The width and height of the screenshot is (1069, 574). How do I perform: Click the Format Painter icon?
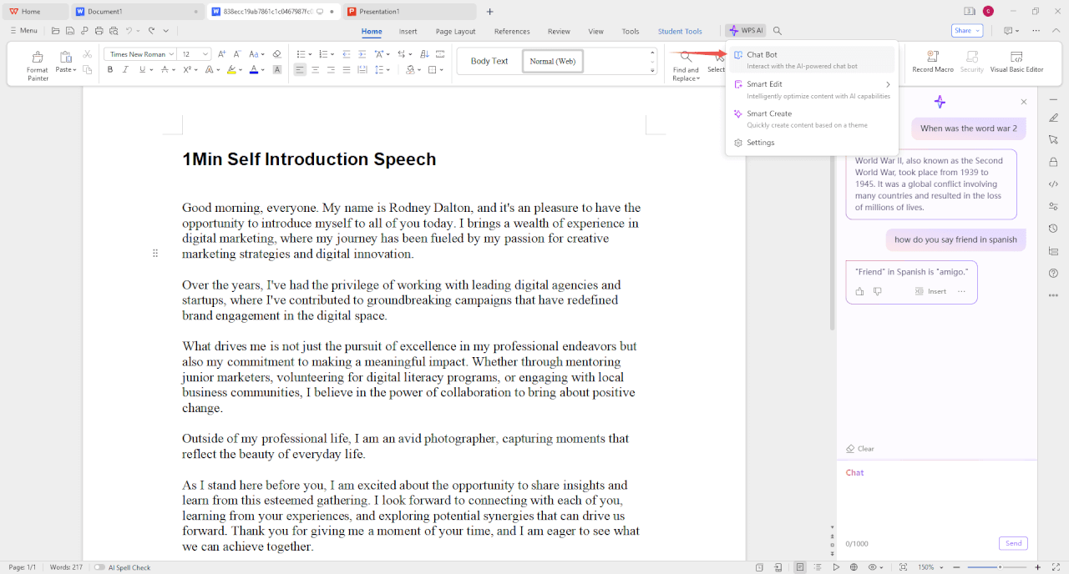point(38,58)
